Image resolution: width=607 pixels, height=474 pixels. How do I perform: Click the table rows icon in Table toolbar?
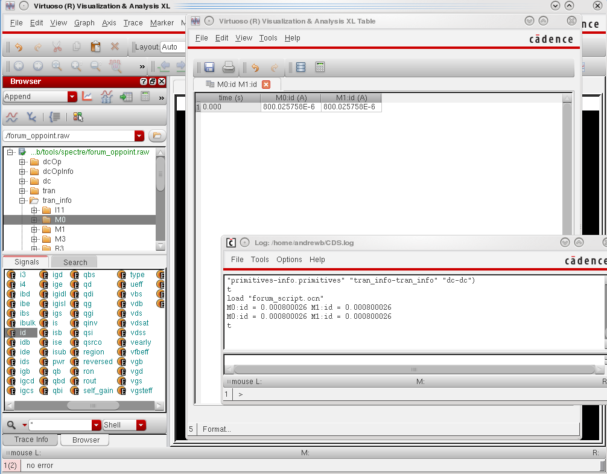pyautogui.click(x=301, y=68)
